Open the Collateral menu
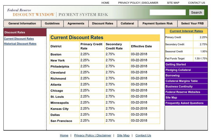The height and width of the screenshot is (139, 211). click(x=127, y=24)
